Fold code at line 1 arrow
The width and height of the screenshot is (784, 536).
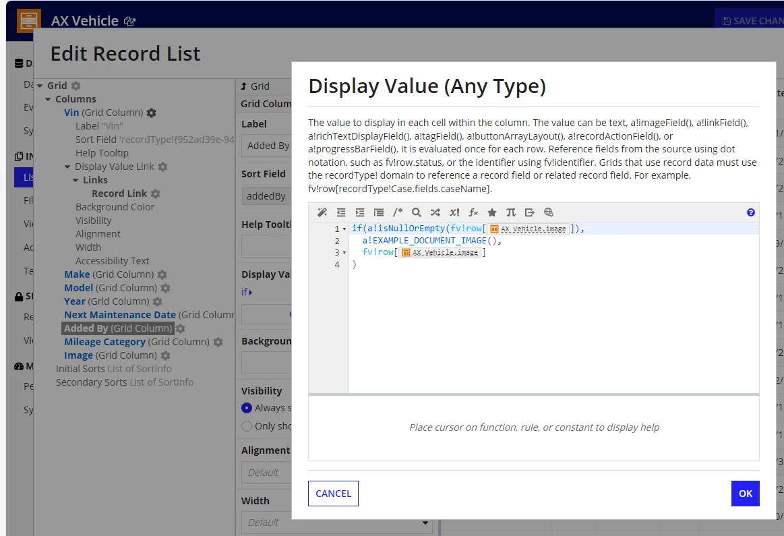pyautogui.click(x=344, y=229)
